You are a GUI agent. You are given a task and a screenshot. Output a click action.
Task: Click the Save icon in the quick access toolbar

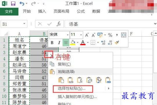(13, 3)
